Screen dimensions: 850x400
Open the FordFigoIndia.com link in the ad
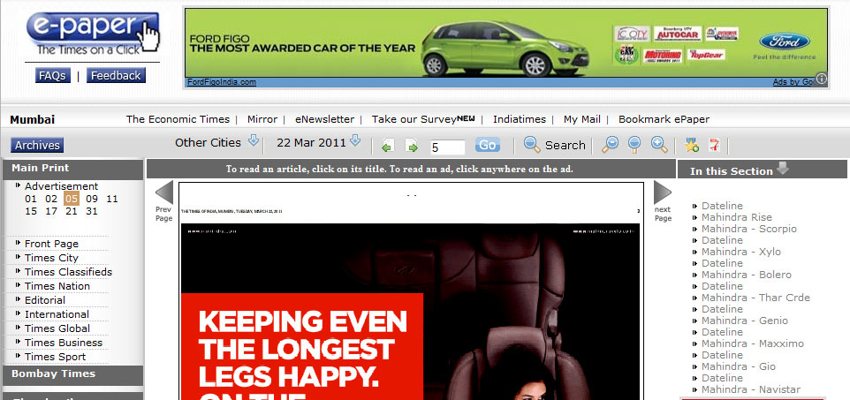pyautogui.click(x=222, y=82)
